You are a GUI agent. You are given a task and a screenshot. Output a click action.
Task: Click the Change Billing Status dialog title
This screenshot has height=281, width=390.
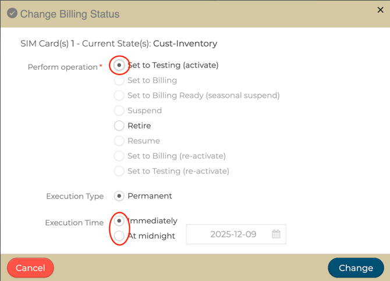70,14
